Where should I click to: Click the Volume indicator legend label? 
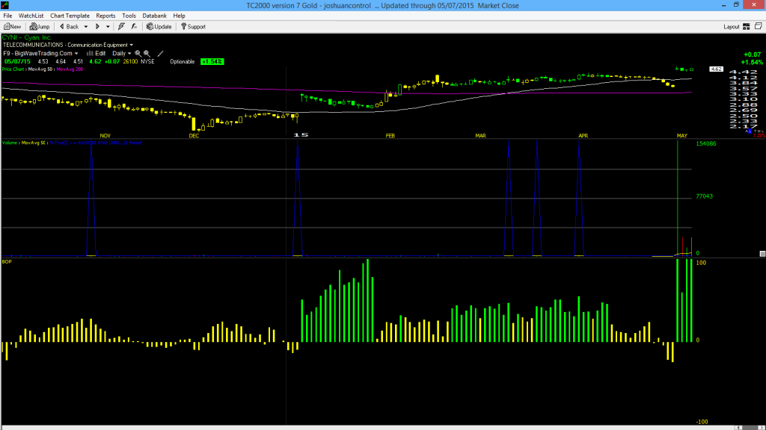tap(9, 143)
